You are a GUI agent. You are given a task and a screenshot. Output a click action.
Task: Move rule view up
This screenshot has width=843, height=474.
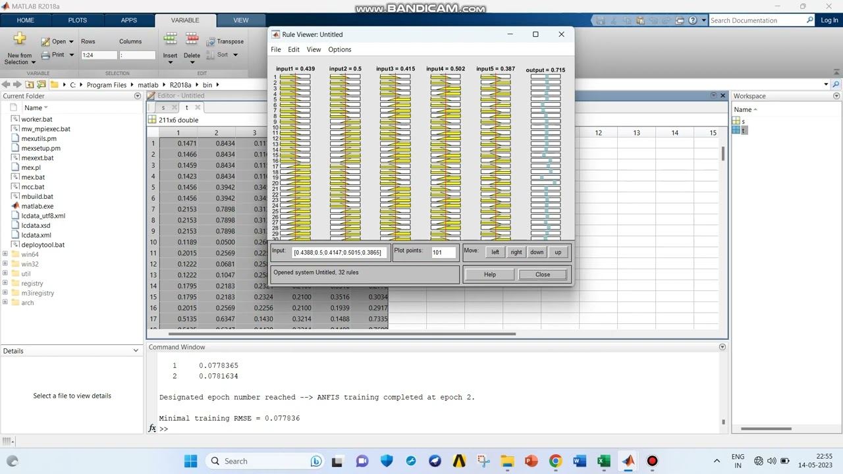[558, 252]
